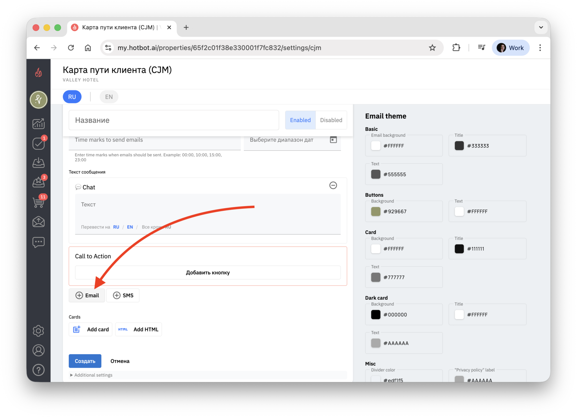
Task: Set the status to Enabled
Action: click(300, 120)
